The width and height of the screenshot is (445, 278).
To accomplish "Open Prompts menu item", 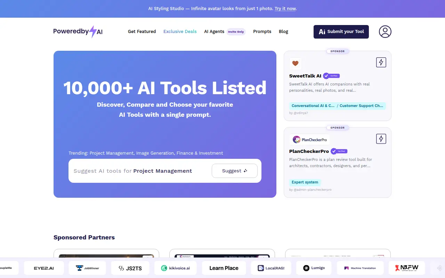I will click(262, 32).
